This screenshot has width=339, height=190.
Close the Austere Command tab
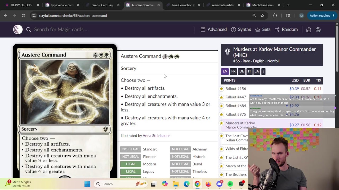(159, 5)
